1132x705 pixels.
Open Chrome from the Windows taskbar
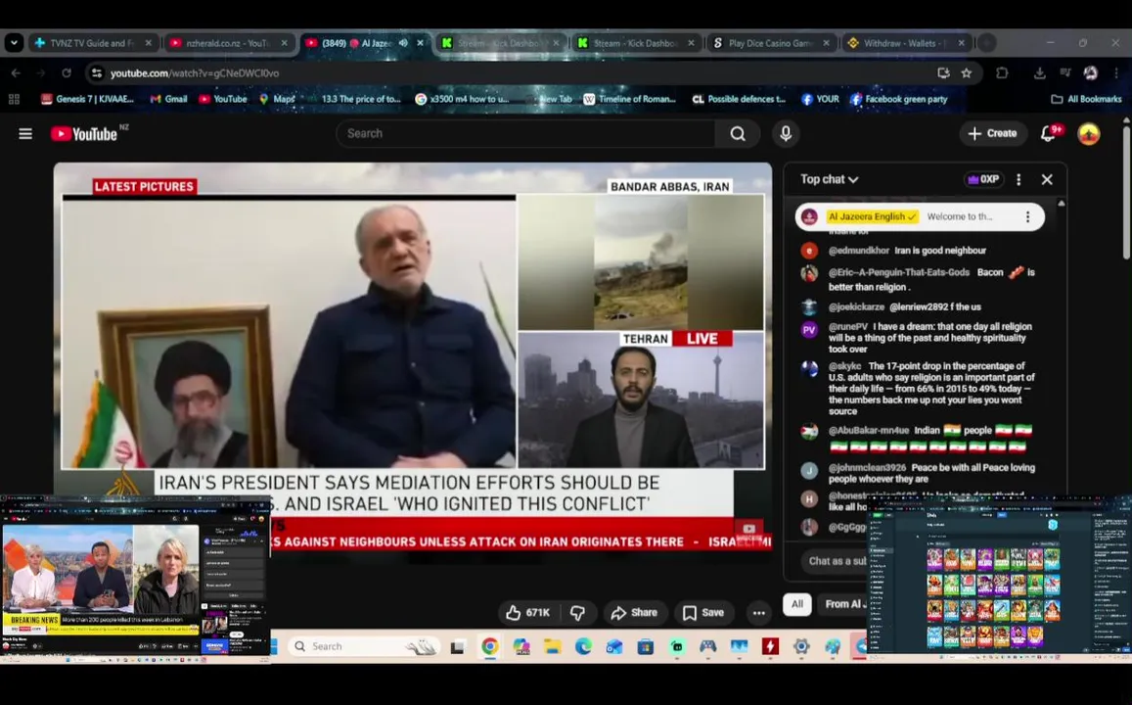tap(489, 646)
